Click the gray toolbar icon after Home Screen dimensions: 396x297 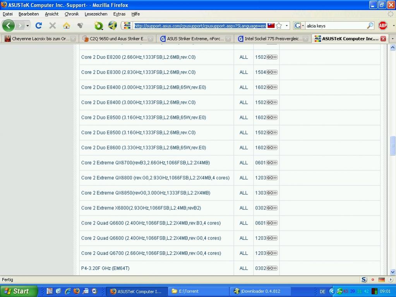80,26
